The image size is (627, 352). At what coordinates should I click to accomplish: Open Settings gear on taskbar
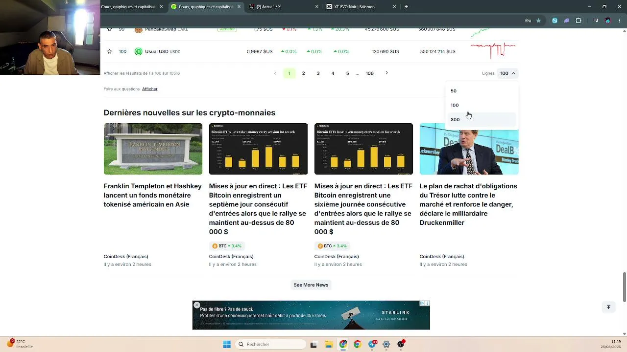coord(386,344)
